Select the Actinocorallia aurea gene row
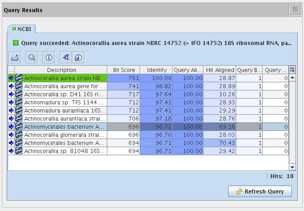The width and height of the screenshot is (304, 211). pyautogui.click(x=65, y=86)
